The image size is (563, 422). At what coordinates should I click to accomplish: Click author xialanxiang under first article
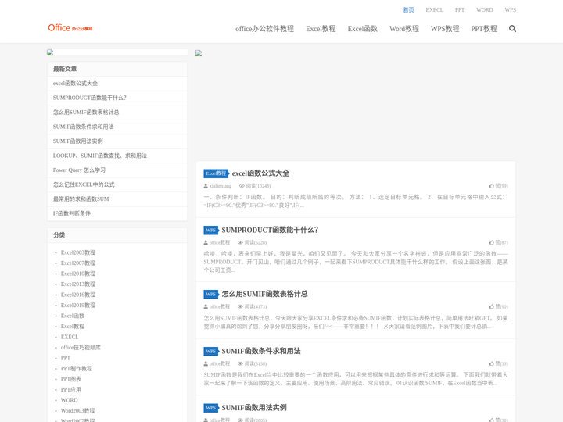(221, 186)
